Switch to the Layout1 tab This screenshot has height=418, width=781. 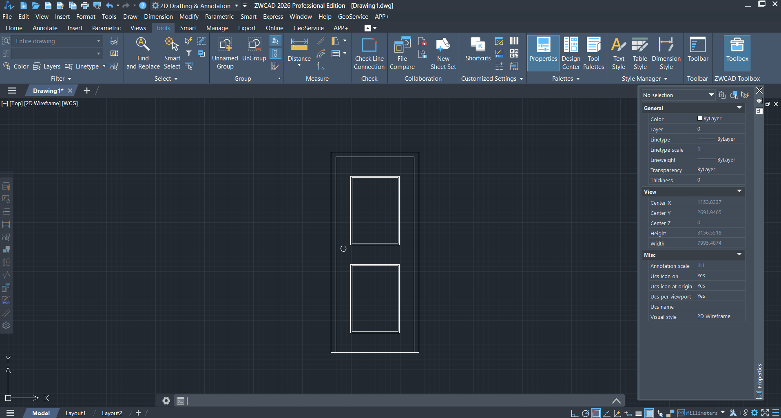75,413
